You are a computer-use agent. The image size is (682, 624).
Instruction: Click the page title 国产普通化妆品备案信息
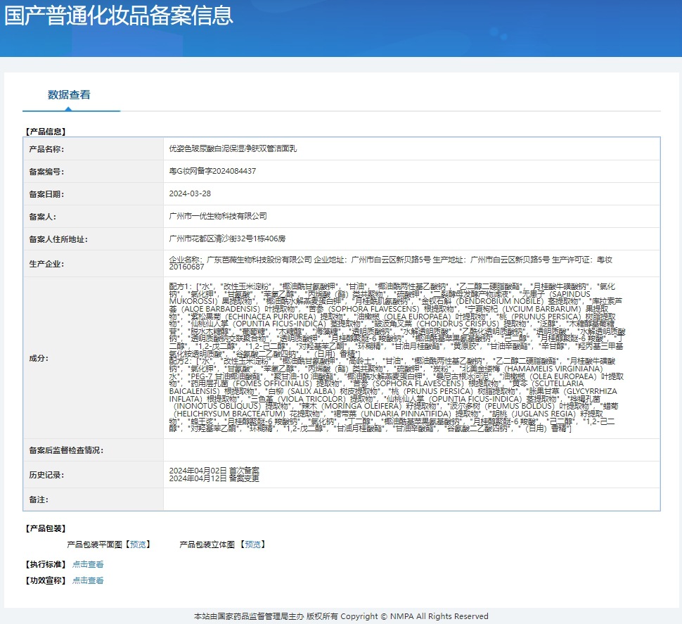pyautogui.click(x=119, y=15)
